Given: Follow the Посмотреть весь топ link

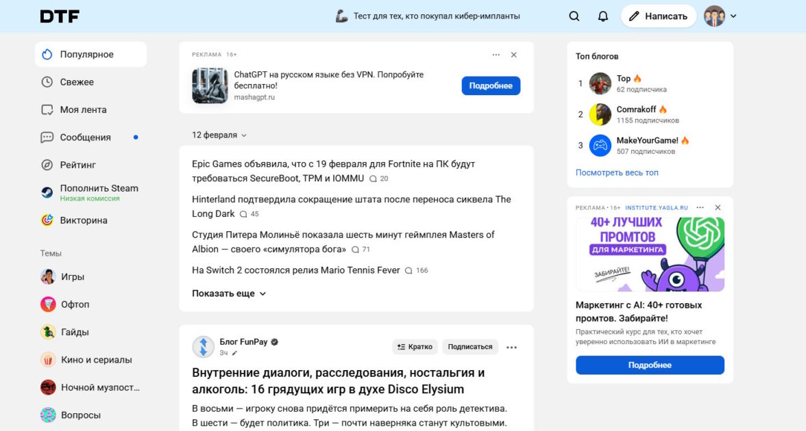Looking at the screenshot, I should point(617,172).
